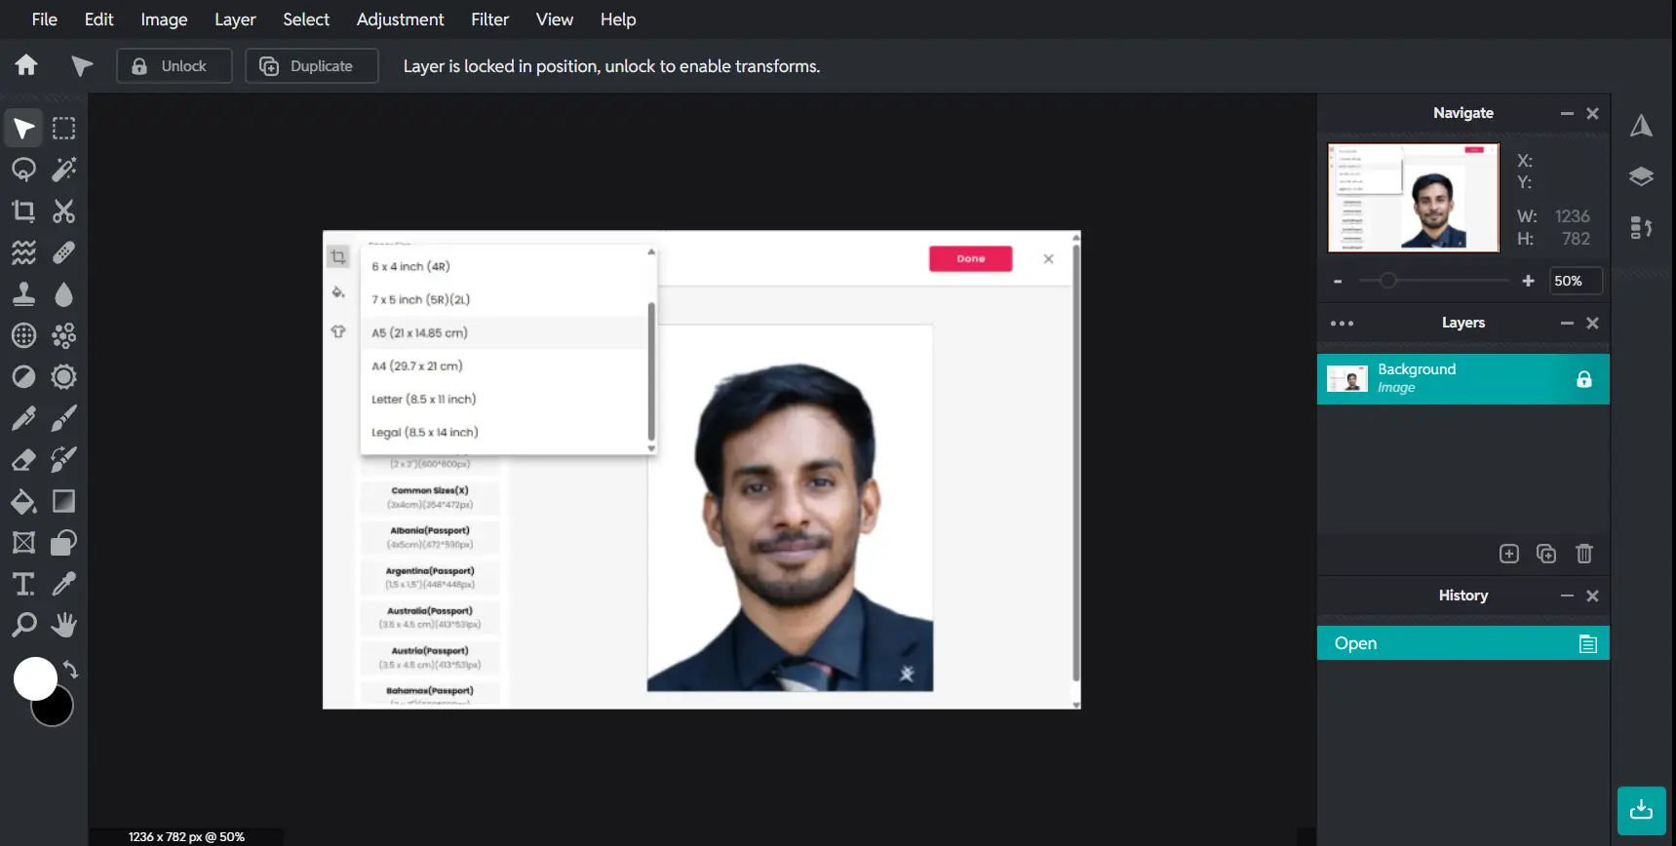Image resolution: width=1676 pixels, height=846 pixels.
Task: Select the Eraser tool
Action: coord(23,459)
